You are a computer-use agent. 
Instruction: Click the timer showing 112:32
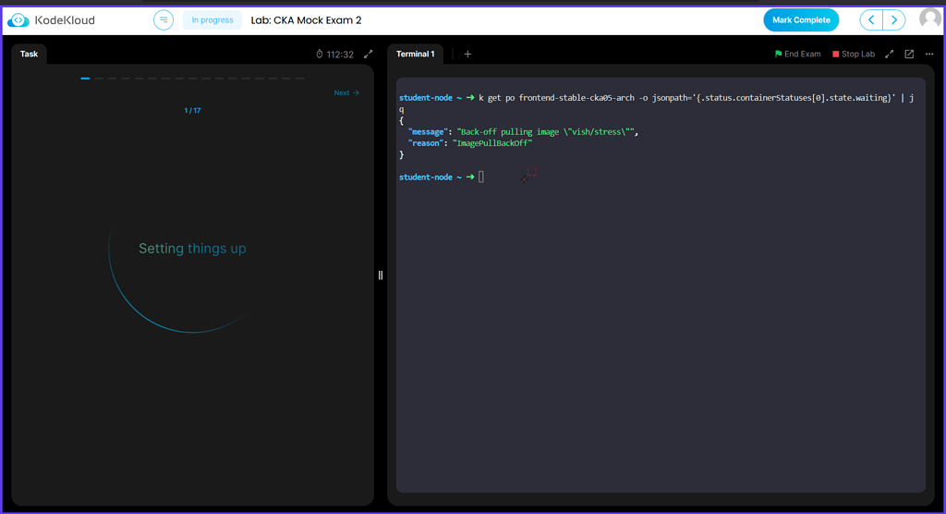334,55
